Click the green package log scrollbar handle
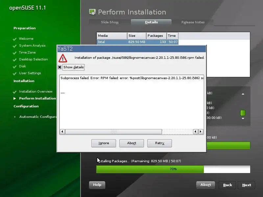The width and height of the screenshot is (263, 197). coord(243,113)
